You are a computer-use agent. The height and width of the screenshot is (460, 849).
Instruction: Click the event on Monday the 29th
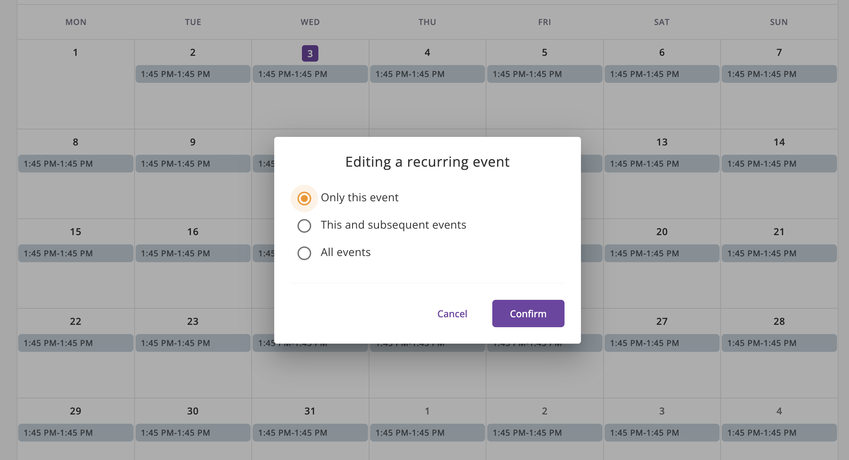click(x=75, y=433)
